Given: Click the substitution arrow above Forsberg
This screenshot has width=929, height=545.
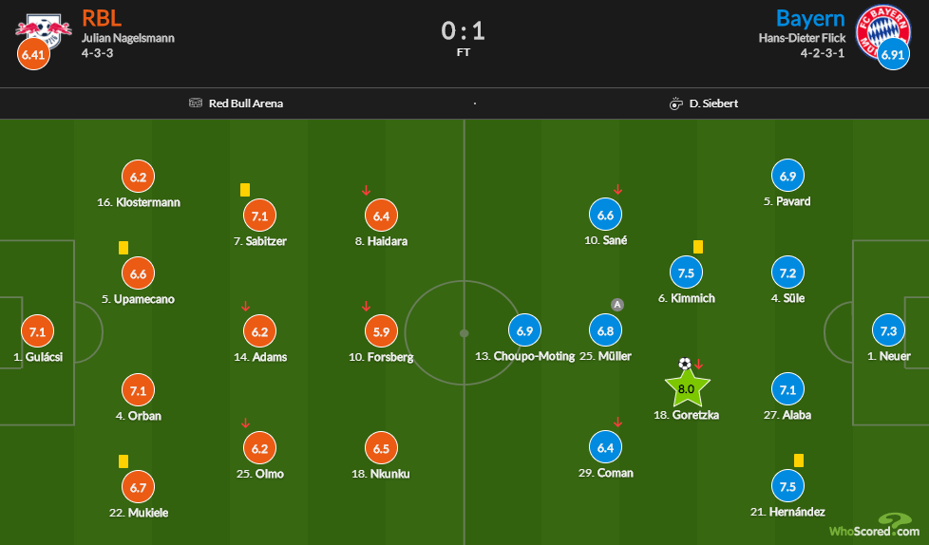Looking at the screenshot, I should coord(366,307).
